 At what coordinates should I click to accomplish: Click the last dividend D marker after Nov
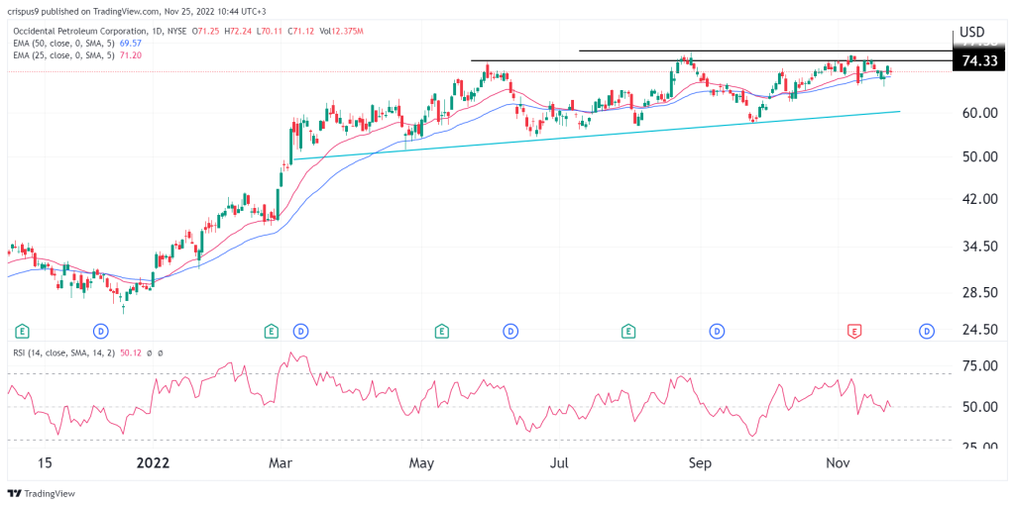[x=927, y=332]
